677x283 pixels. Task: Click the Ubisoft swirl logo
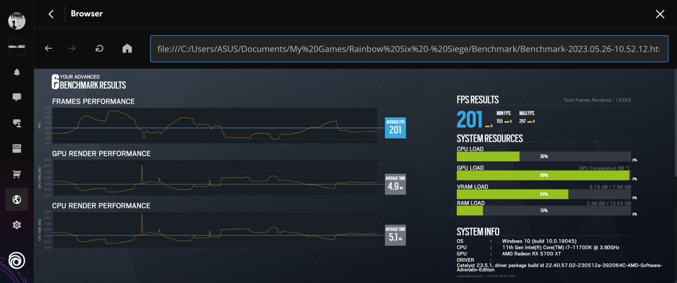point(17,261)
